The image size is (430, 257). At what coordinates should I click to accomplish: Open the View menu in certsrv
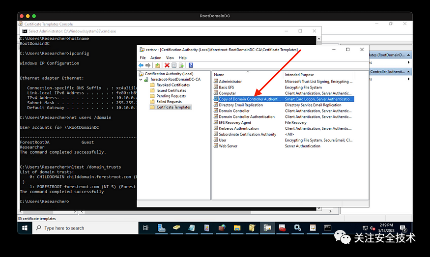169,57
